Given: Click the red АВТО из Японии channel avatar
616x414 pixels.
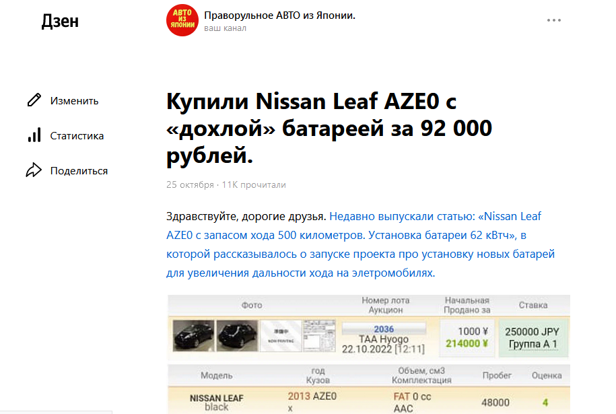Looking at the screenshot, I should pyautogui.click(x=182, y=20).
